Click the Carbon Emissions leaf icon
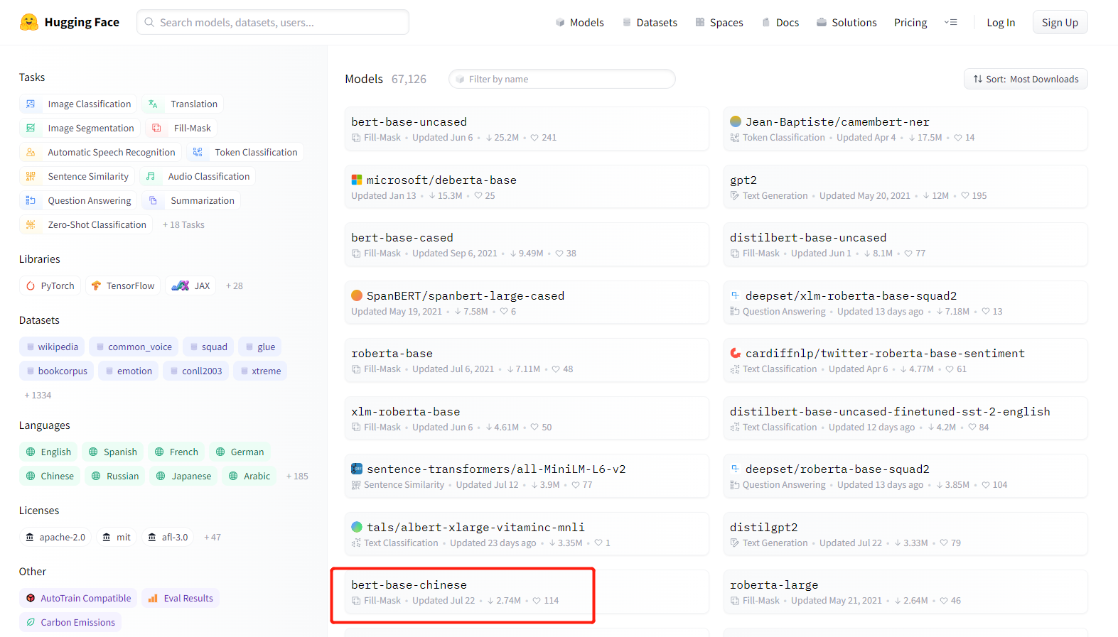The width and height of the screenshot is (1118, 637). tap(31, 623)
